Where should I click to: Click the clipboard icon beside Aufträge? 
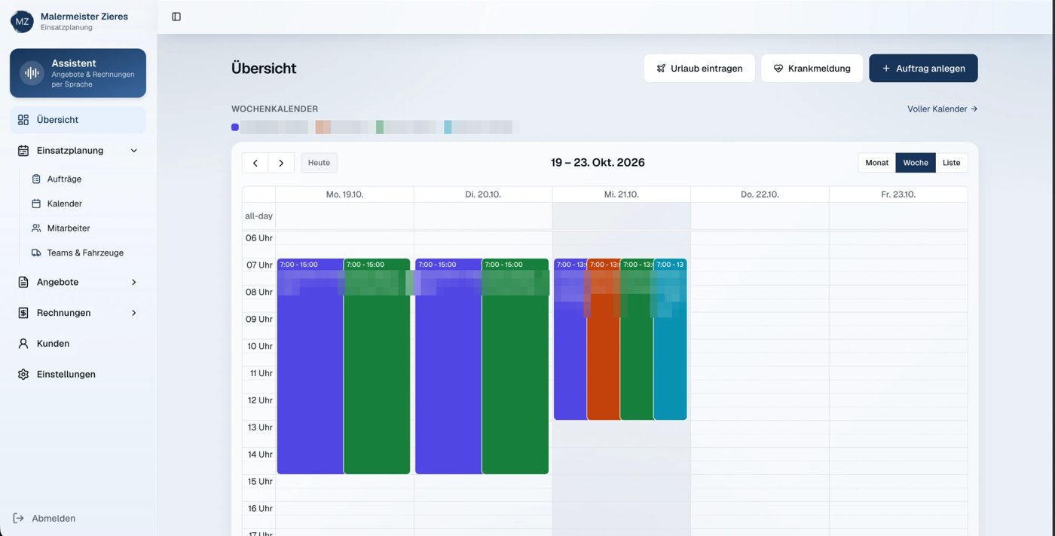[x=36, y=179]
